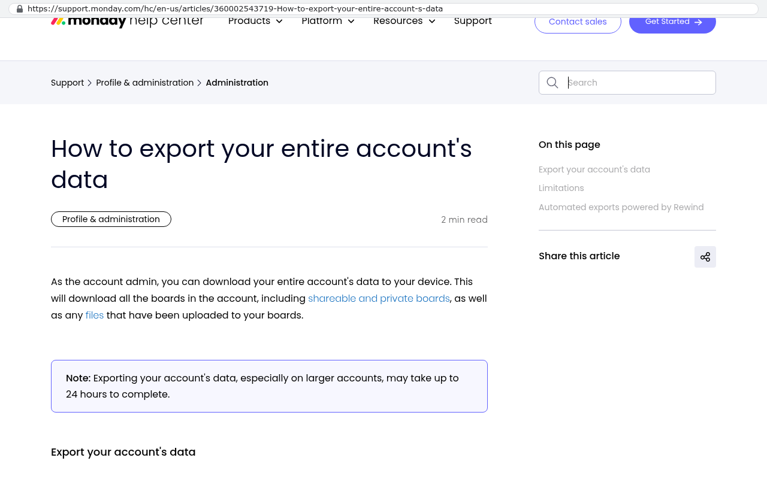This screenshot has width=767, height=479.
Task: Click the search magnifier icon
Action: tap(552, 83)
